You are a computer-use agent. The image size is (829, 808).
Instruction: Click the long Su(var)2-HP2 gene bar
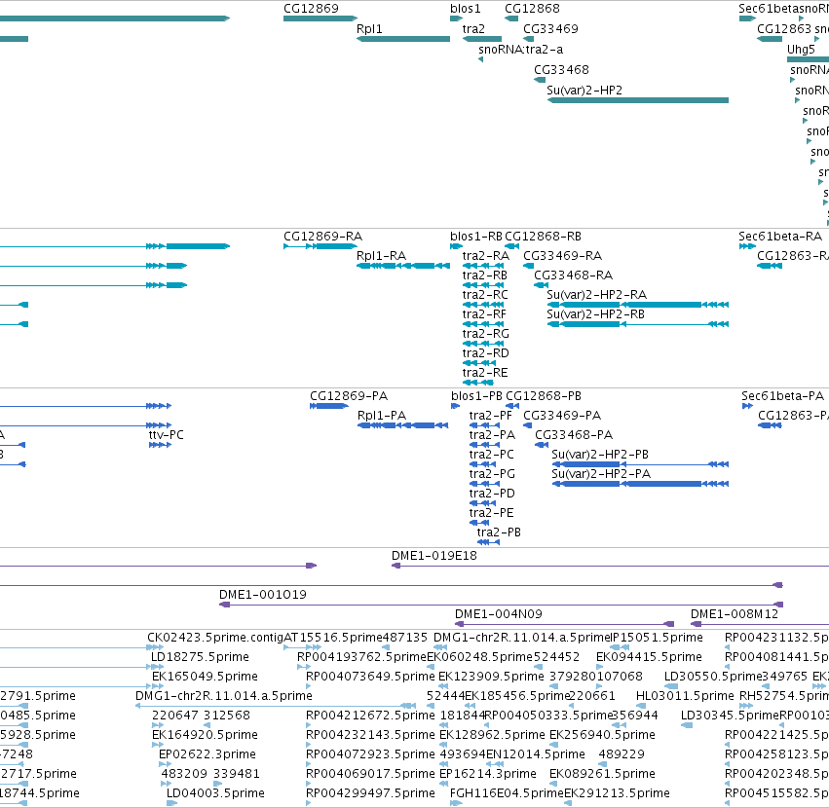pos(638,100)
